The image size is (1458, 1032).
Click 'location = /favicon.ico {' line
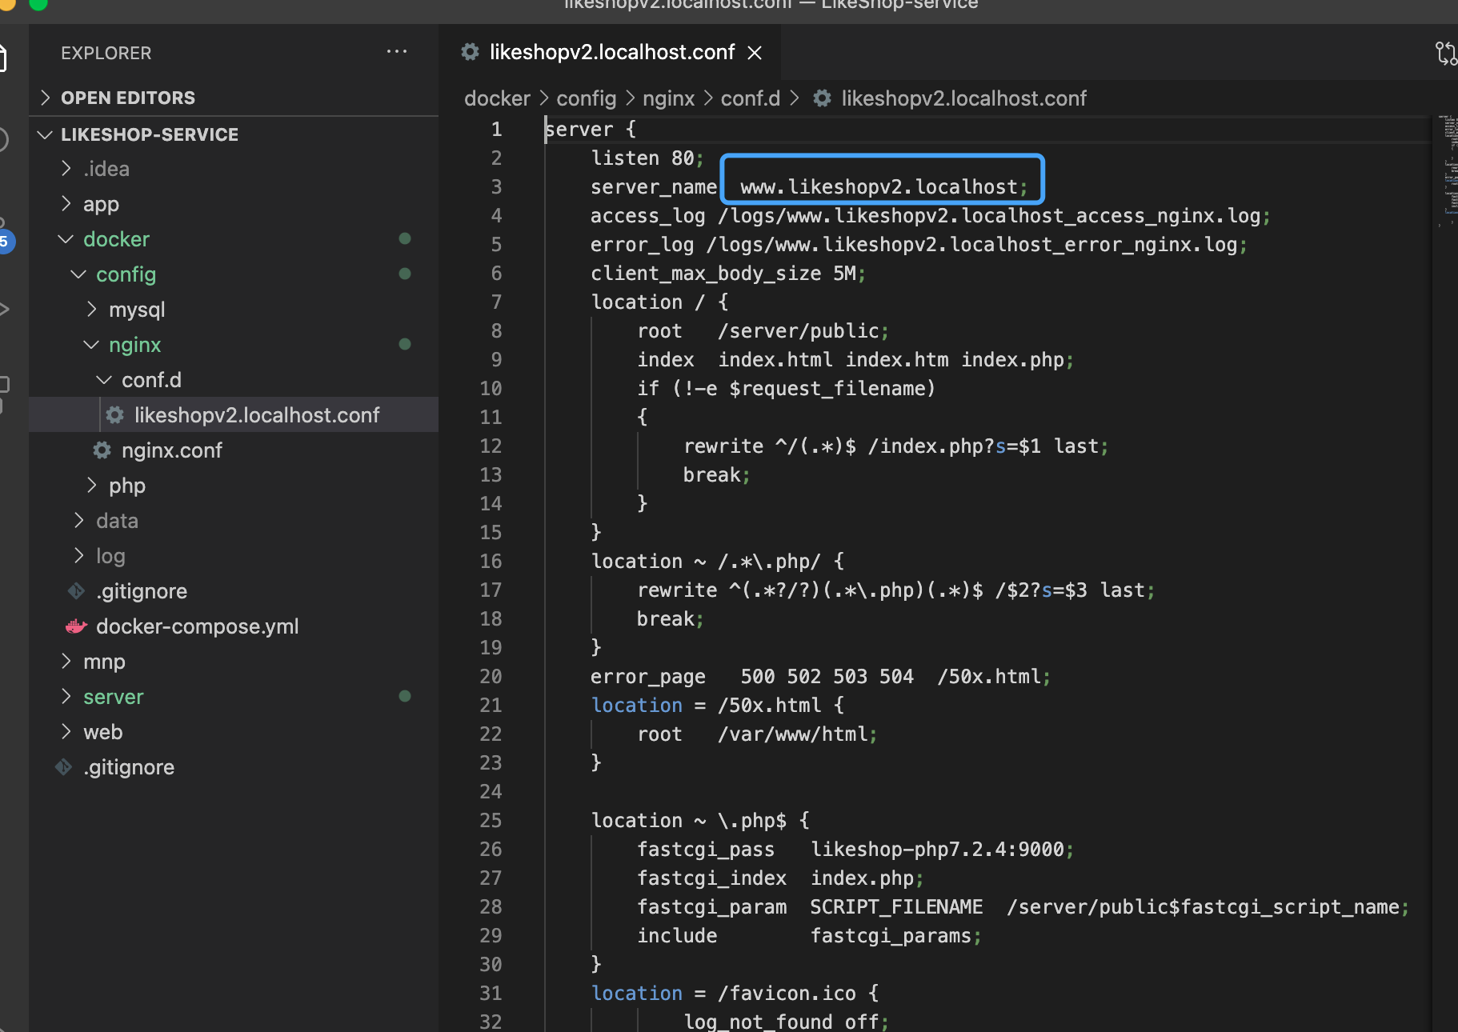[x=735, y=994]
